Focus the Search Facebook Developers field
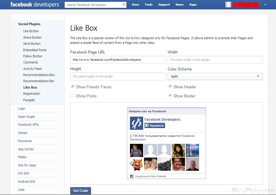The height and width of the screenshot is (195, 276). pyautogui.click(x=93, y=5)
